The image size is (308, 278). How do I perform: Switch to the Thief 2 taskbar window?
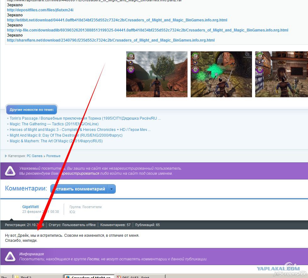click(38, 276)
